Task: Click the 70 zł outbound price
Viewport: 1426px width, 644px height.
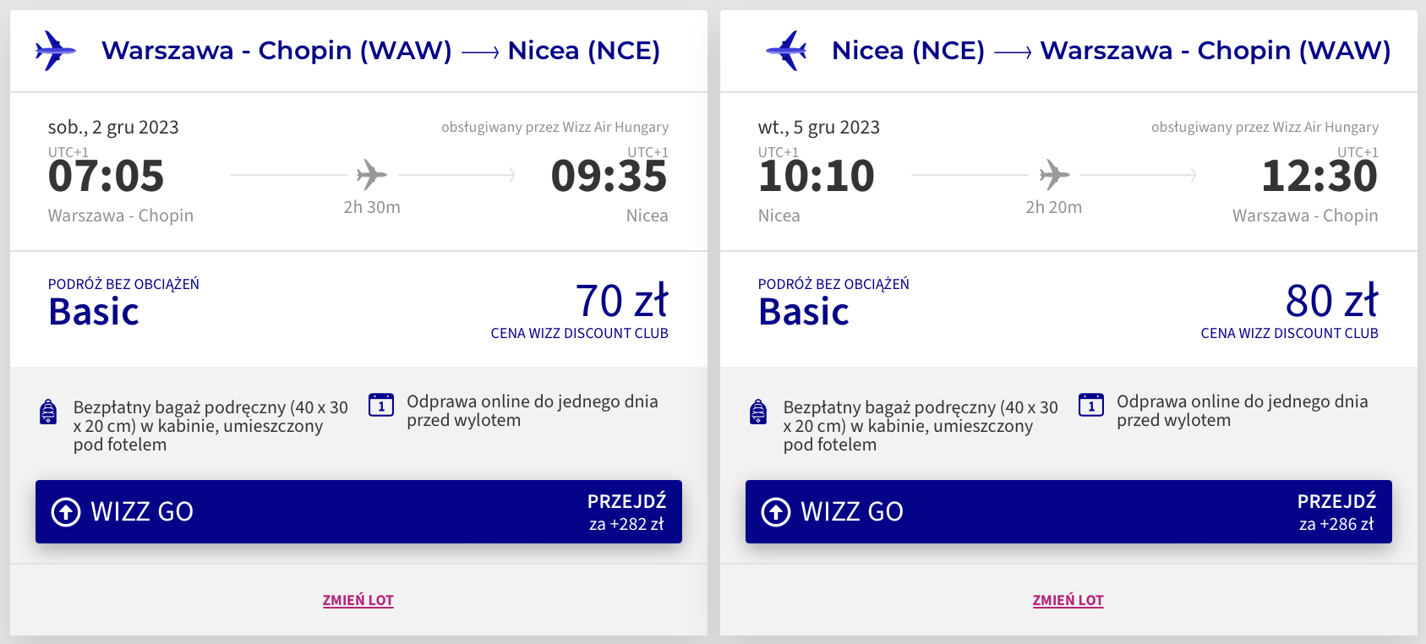Action: pos(621,301)
